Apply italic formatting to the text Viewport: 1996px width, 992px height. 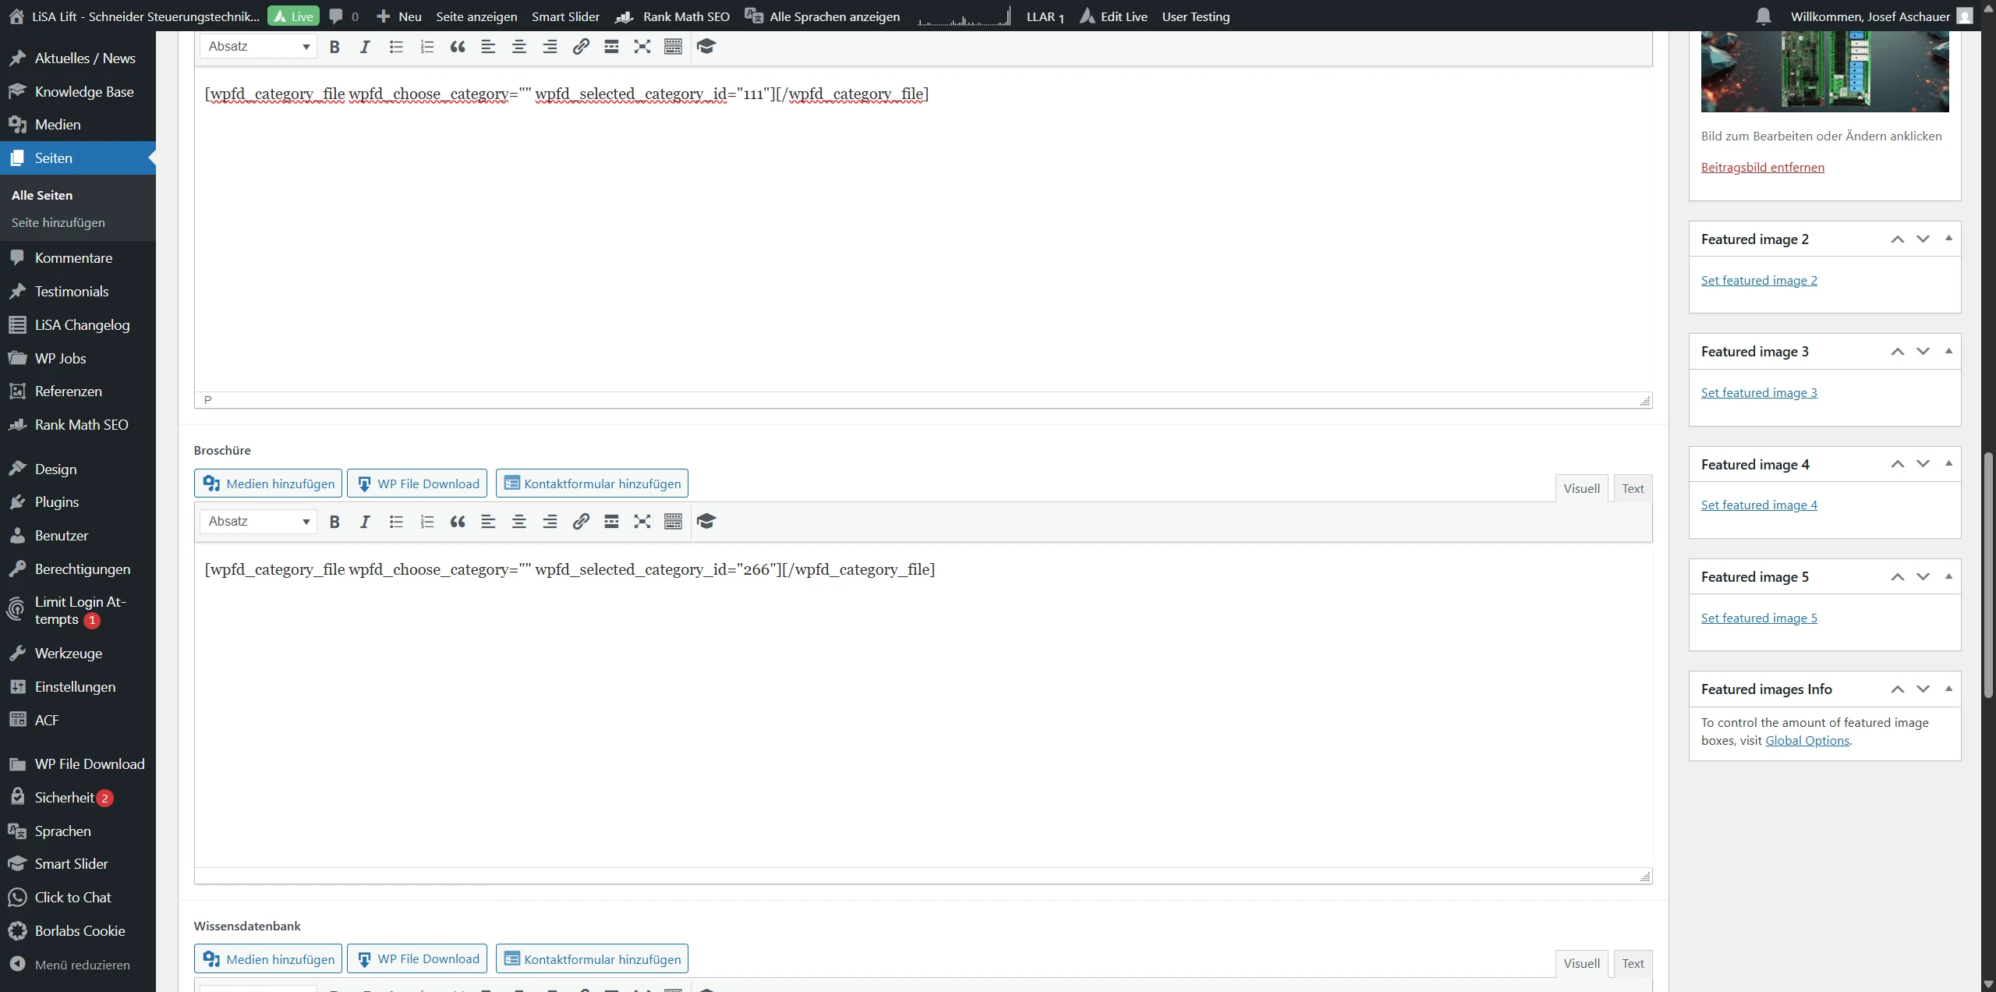click(x=364, y=521)
